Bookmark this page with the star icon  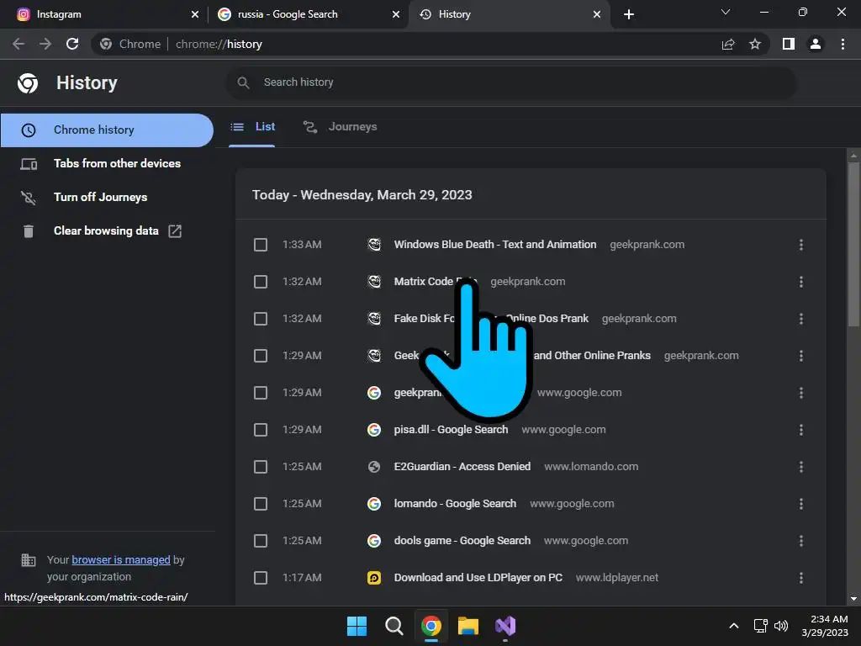pyautogui.click(x=755, y=44)
